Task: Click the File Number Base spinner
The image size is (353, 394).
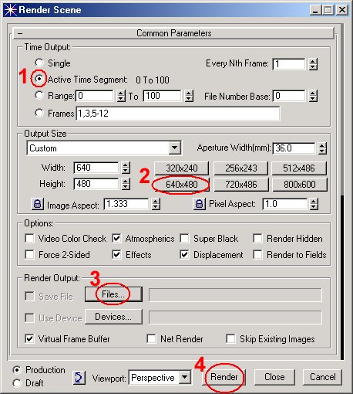Action: point(313,97)
